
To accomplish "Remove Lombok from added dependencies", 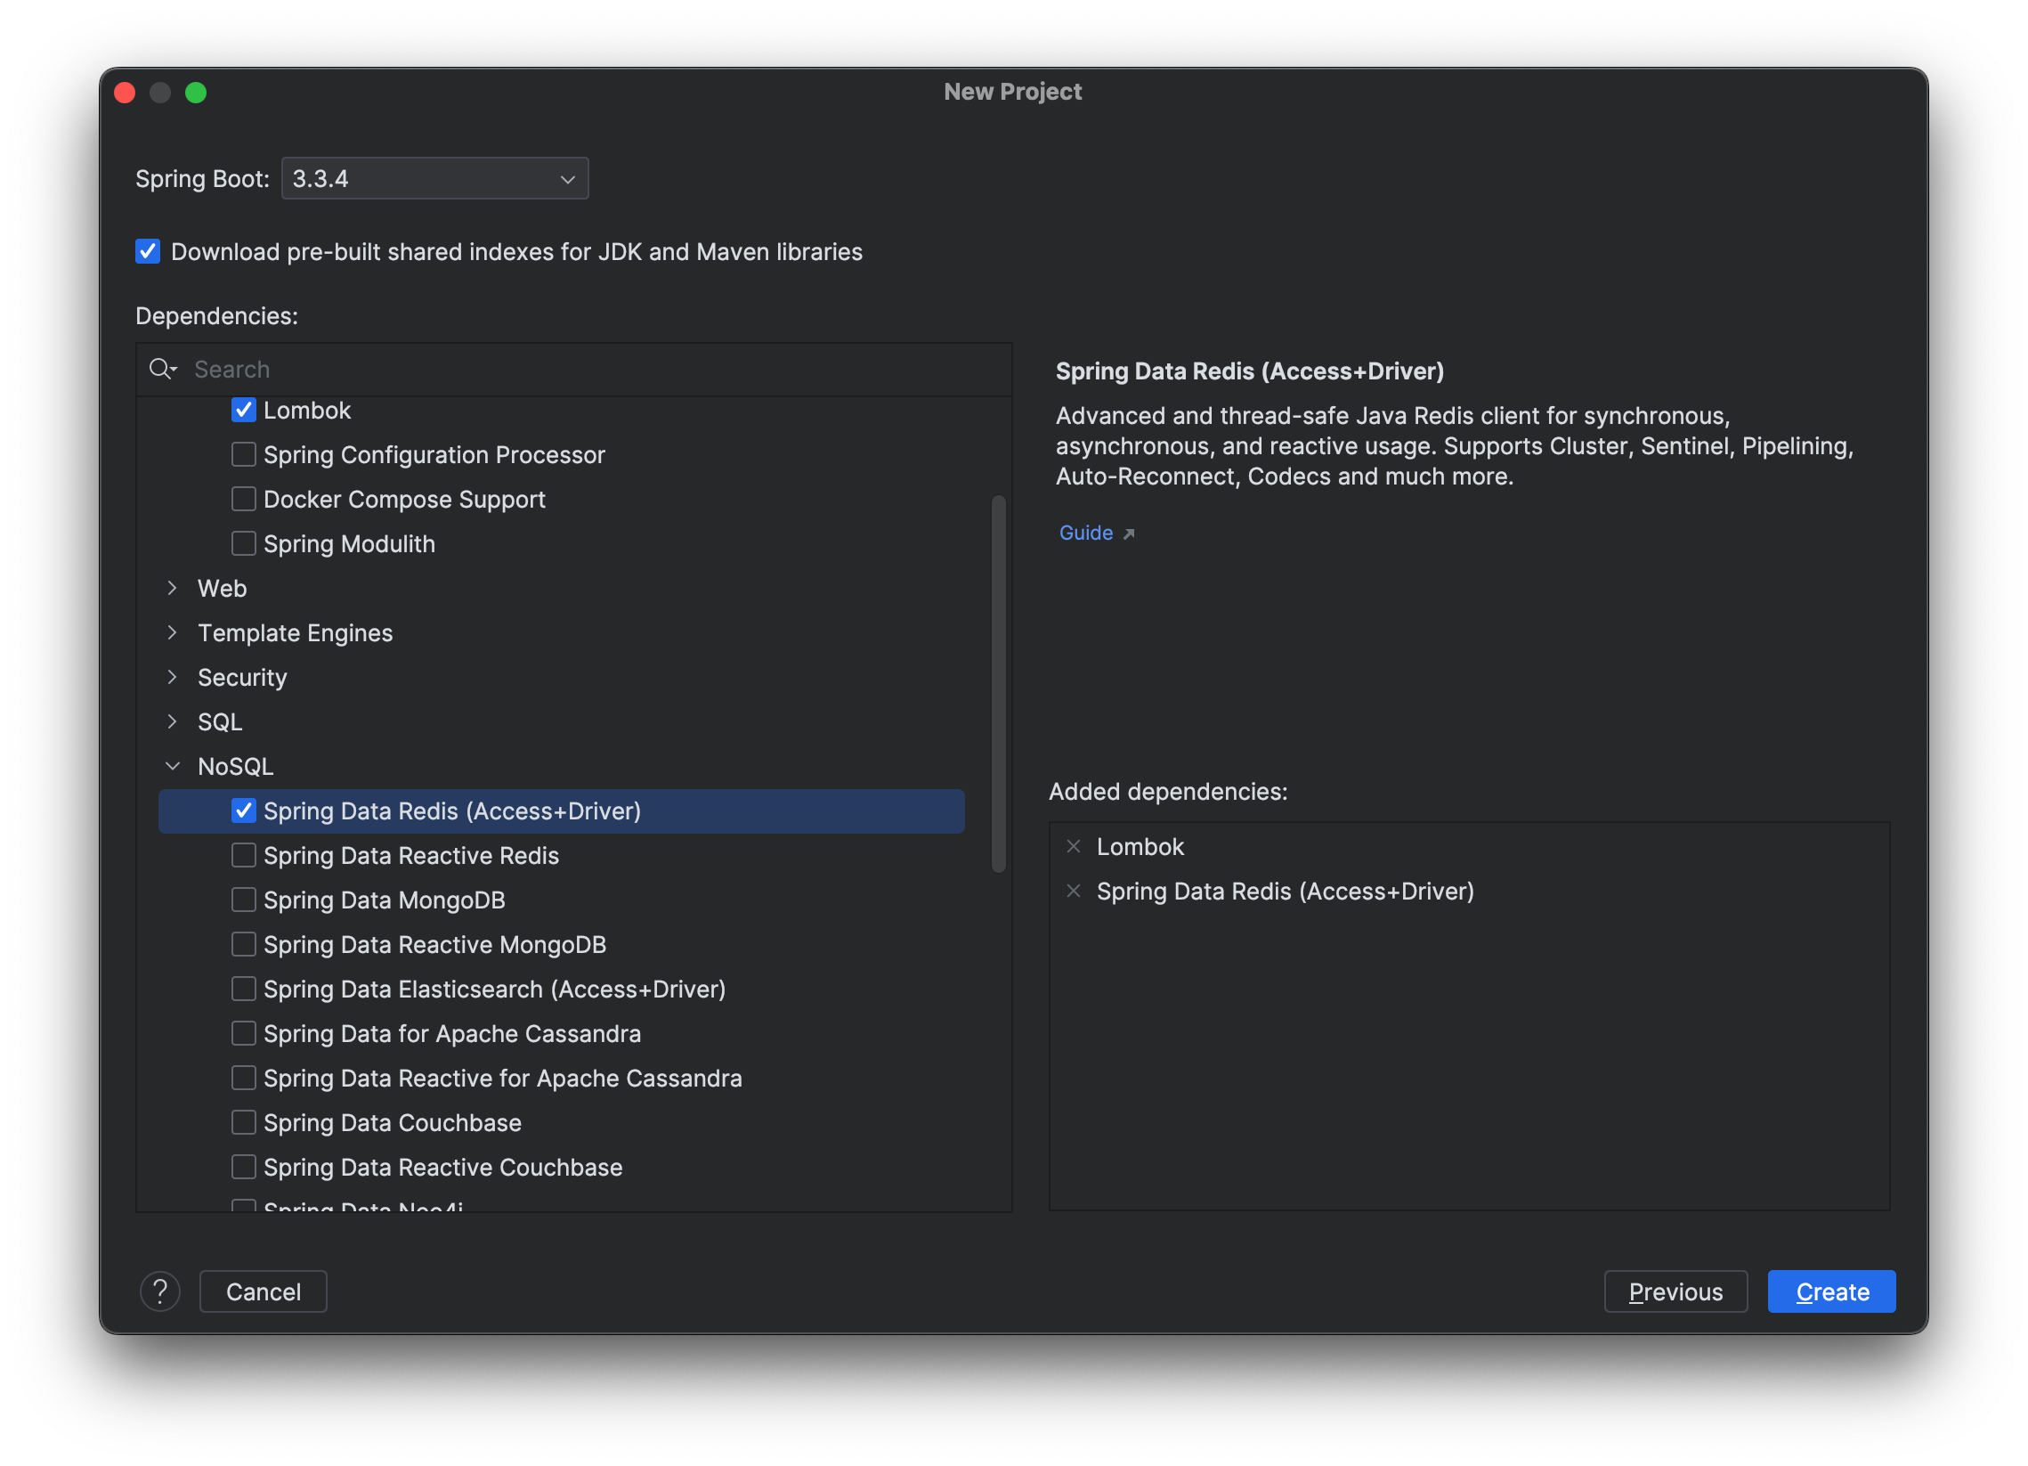I will point(1074,847).
